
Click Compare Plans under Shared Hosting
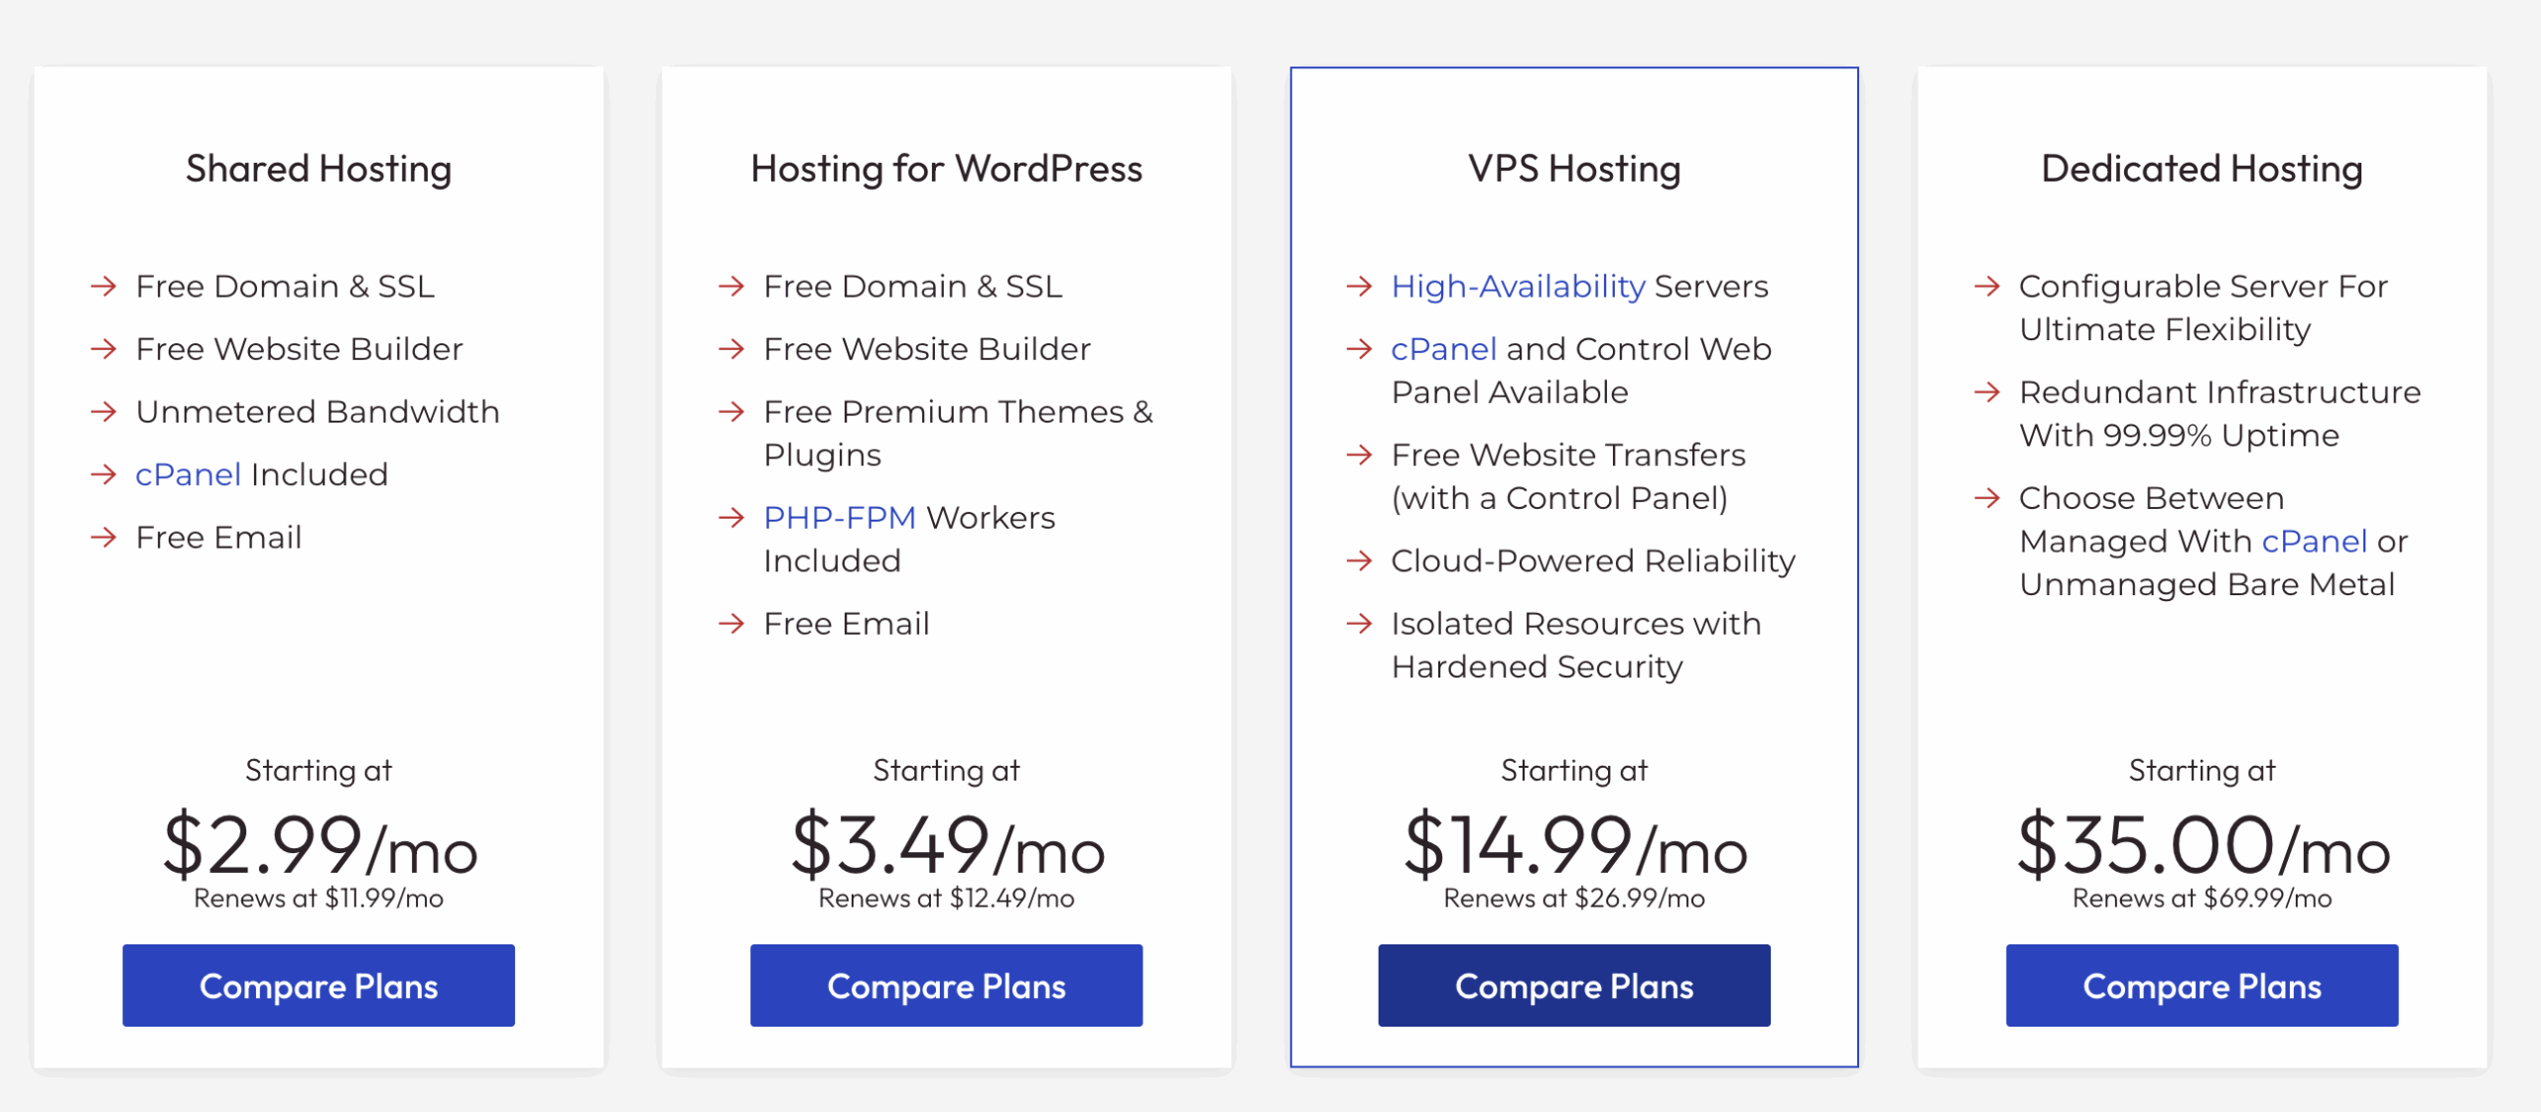pos(319,985)
